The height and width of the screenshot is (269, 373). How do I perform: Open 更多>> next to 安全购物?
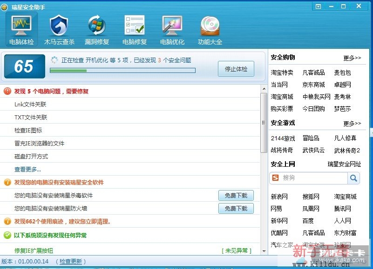[x=352, y=58]
